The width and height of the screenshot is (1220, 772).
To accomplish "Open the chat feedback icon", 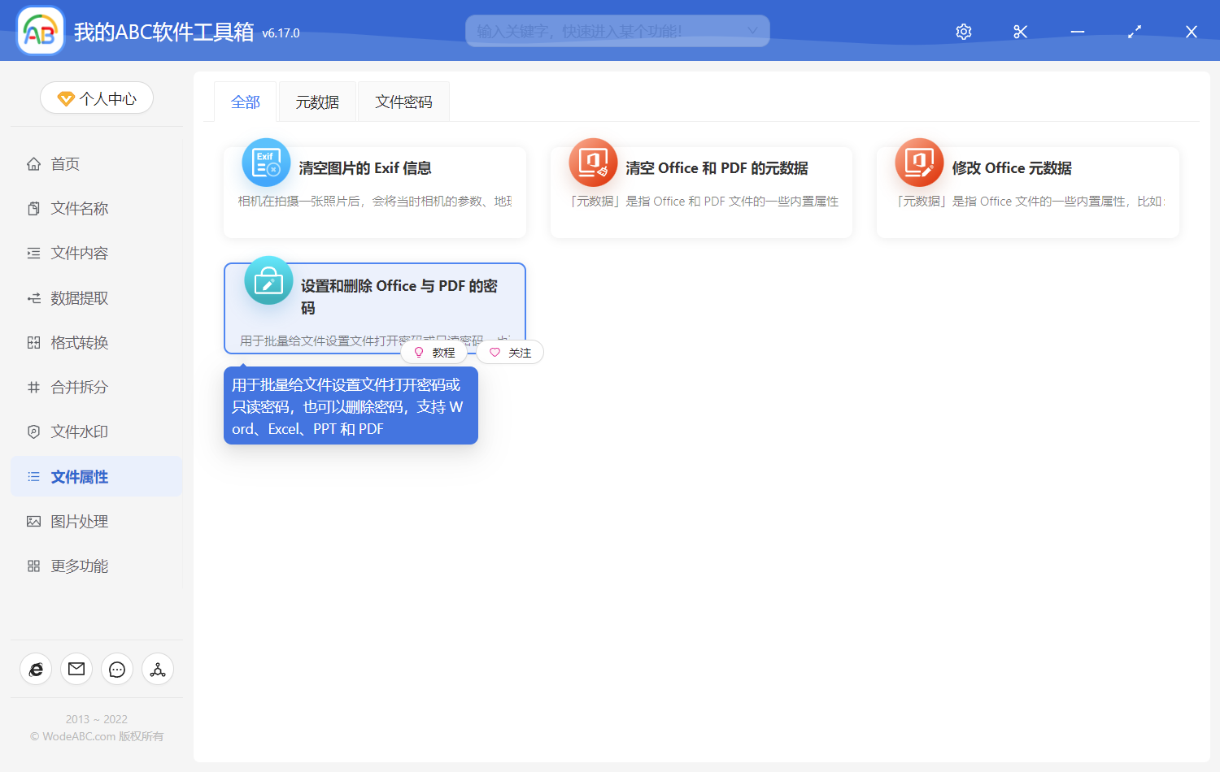I will point(117,669).
